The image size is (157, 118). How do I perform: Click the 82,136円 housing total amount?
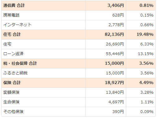point(114,35)
